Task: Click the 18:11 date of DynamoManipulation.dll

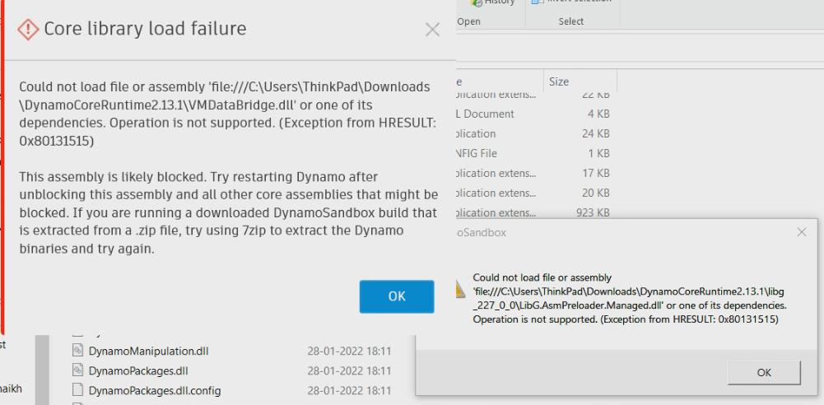Action: point(350,351)
